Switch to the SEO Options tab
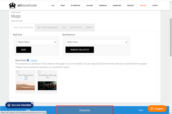The height and width of the screenshot is (114, 172). pyautogui.click(x=76, y=27)
